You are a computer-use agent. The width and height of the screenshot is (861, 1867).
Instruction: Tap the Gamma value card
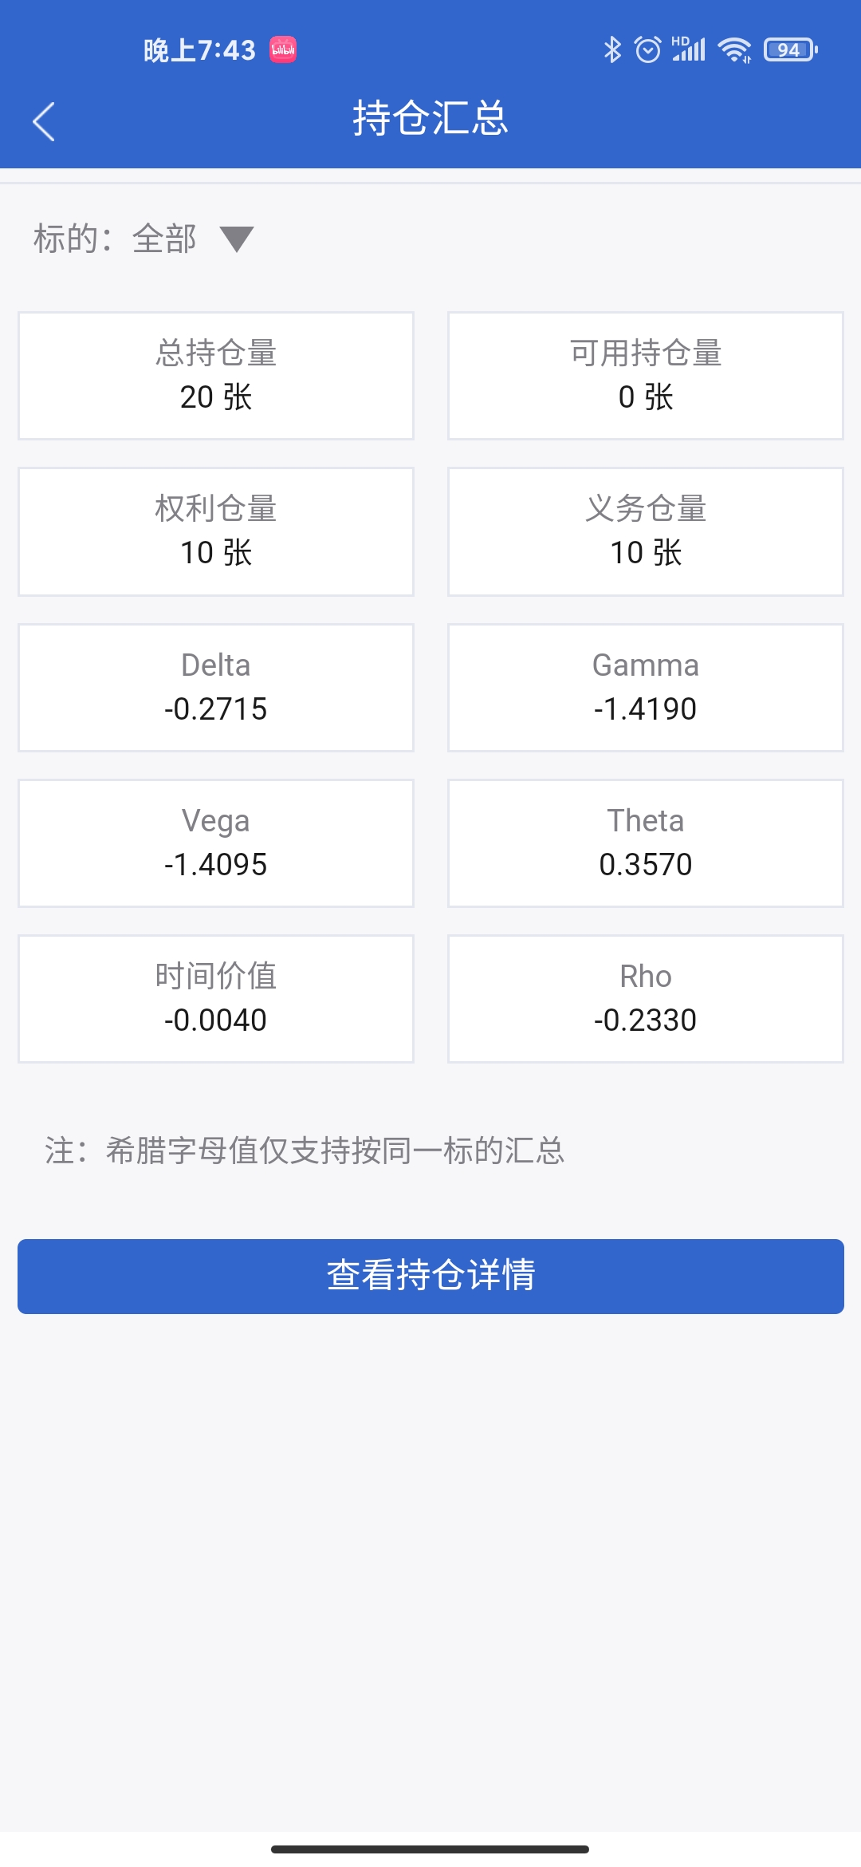646,687
